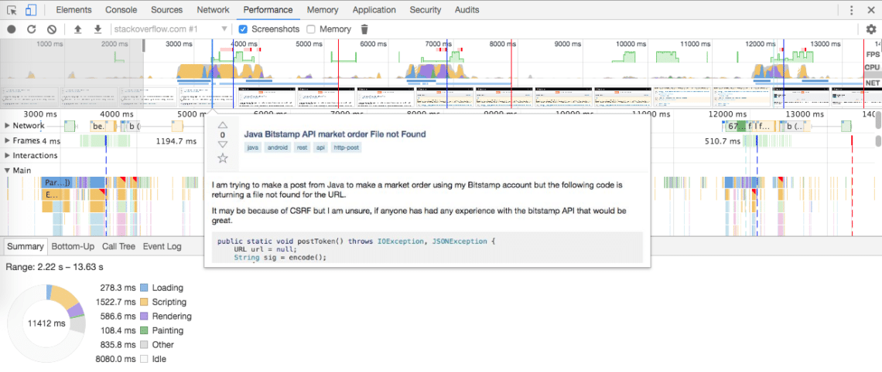Clear the recording with the clear icon

[x=52, y=29]
